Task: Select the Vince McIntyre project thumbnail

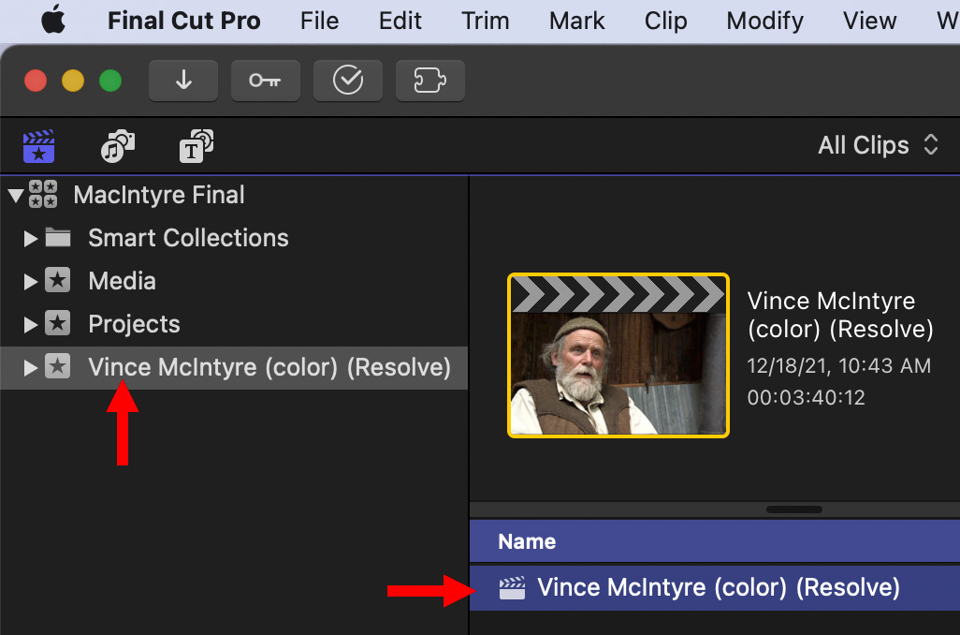Action: point(618,356)
